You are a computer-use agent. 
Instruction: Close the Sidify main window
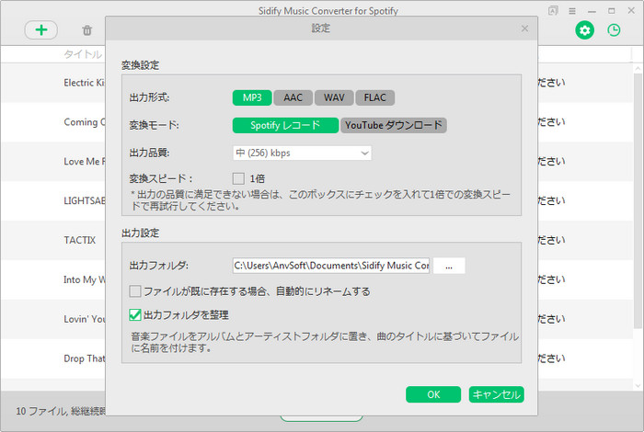point(631,11)
